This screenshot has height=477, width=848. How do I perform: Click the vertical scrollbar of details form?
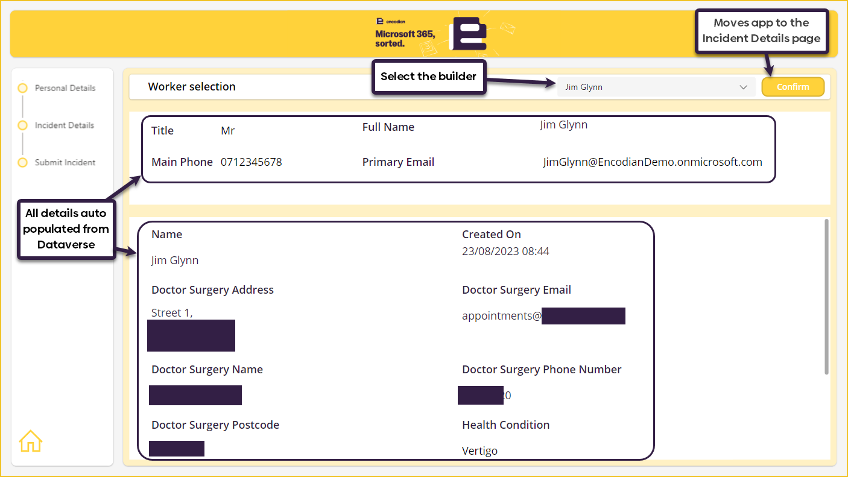(x=826, y=297)
